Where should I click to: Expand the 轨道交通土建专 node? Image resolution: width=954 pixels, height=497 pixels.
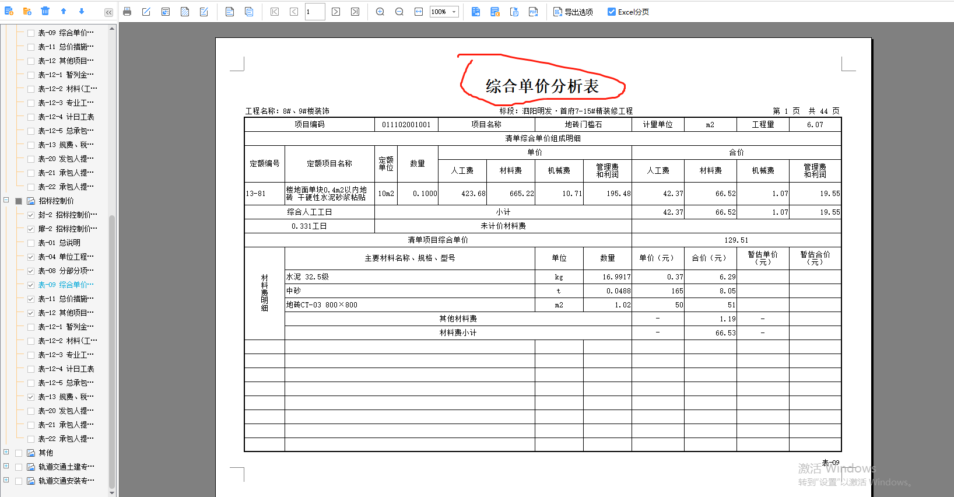coord(6,466)
